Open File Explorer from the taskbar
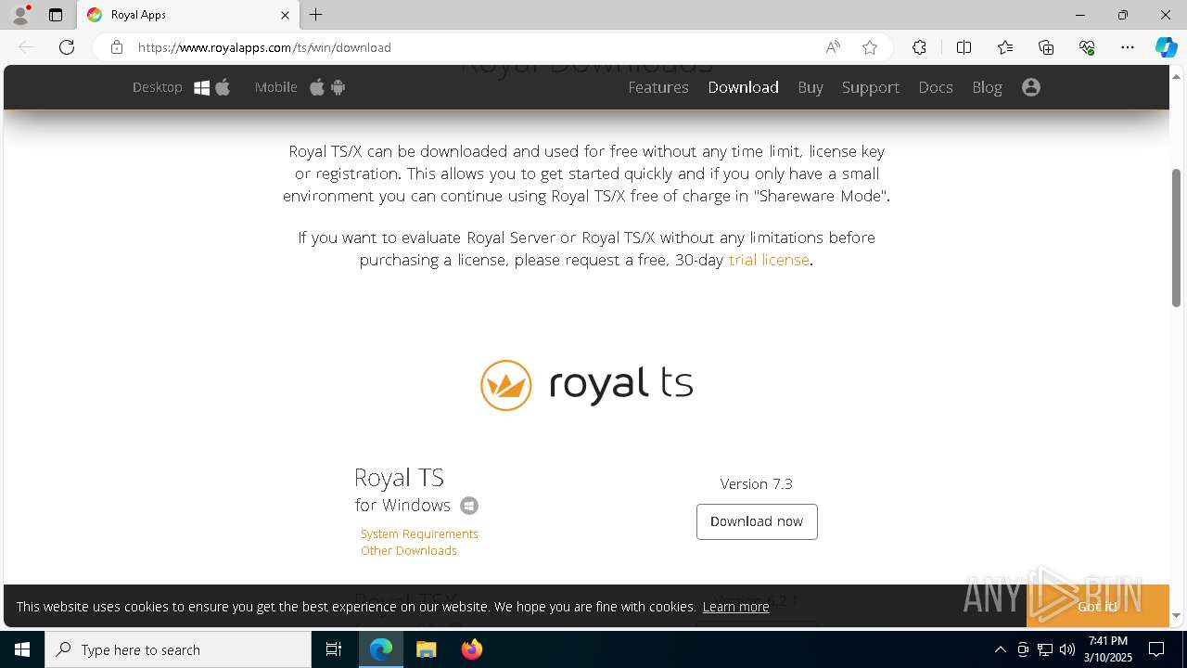The width and height of the screenshot is (1187, 668). (426, 649)
